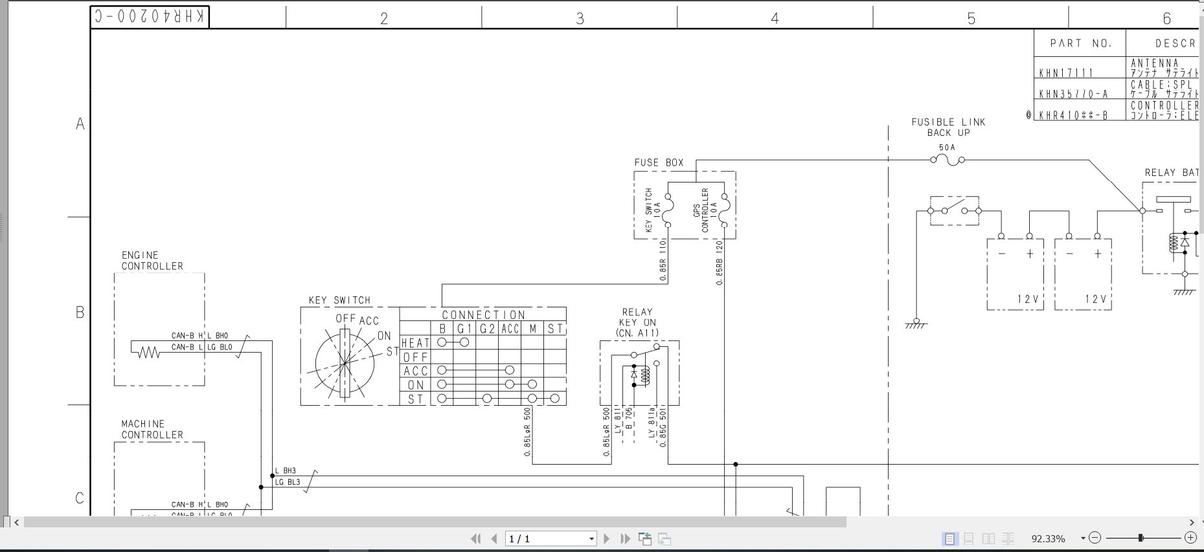Click the previous view icon
The image size is (1204, 552).
tap(645, 538)
